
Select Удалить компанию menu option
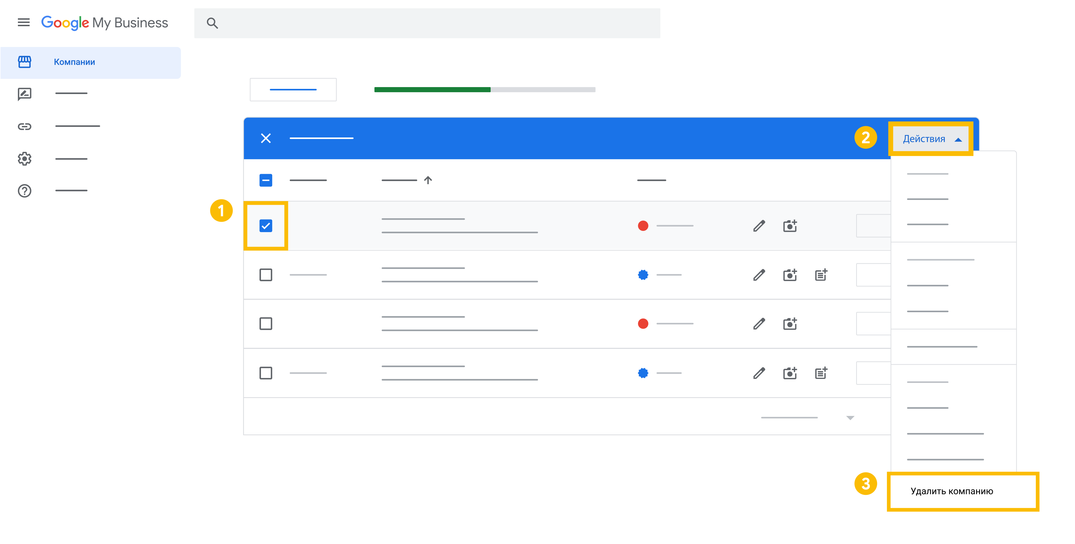[952, 491]
